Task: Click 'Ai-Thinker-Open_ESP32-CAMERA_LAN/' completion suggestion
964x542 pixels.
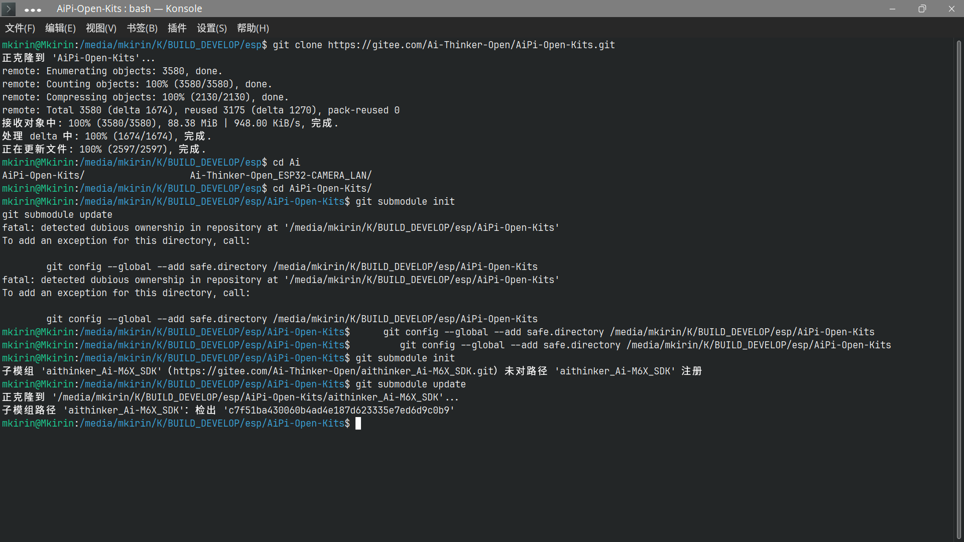Action: [281, 176]
